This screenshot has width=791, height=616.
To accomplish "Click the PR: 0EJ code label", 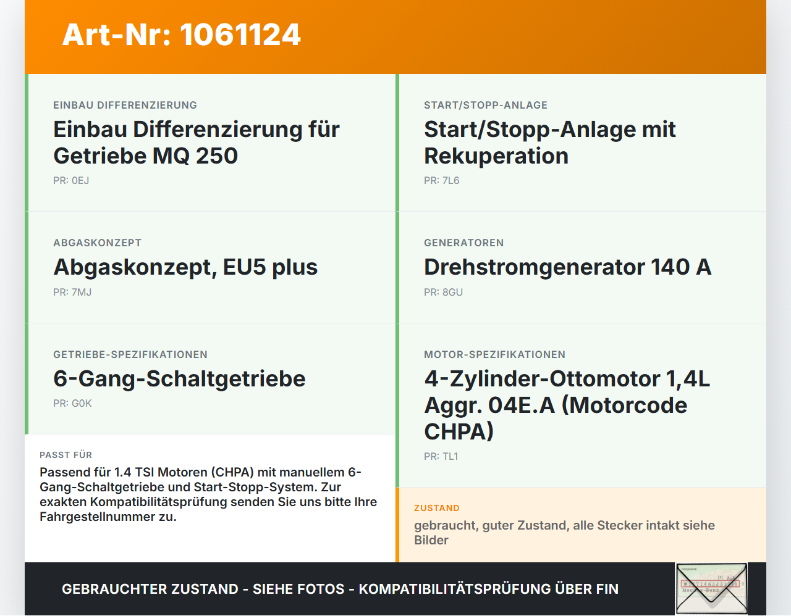I will click(71, 181).
